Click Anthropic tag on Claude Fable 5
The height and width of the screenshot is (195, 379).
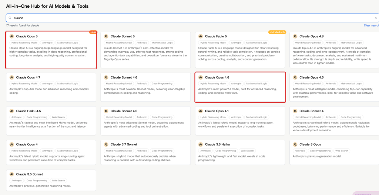tap(236, 43)
